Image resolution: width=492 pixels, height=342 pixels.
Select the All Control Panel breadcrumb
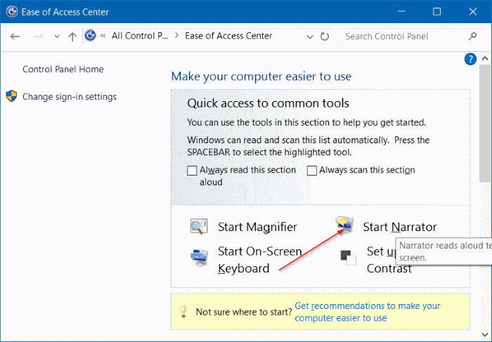(x=140, y=36)
